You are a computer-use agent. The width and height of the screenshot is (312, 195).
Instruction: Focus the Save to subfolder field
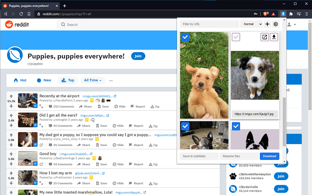(199, 156)
